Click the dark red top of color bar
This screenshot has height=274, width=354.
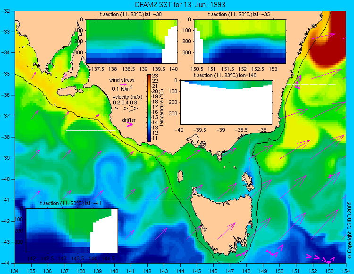tap(149, 76)
